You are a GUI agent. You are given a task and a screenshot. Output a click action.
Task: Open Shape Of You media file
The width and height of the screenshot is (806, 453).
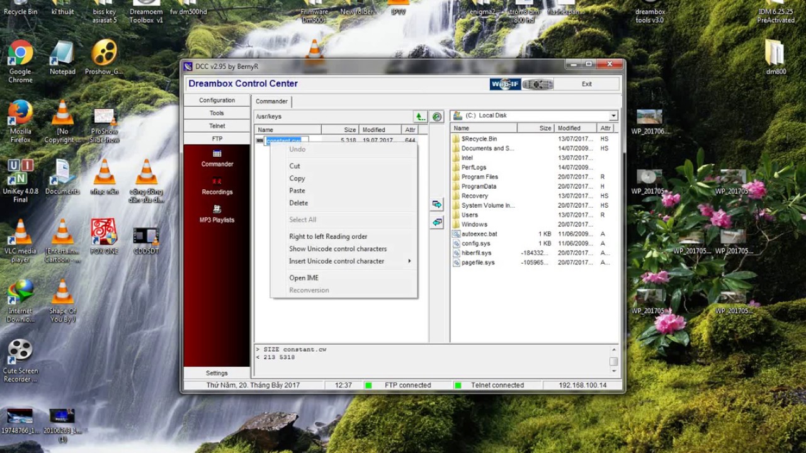pos(62,301)
